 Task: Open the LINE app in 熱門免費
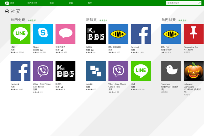point(20,34)
